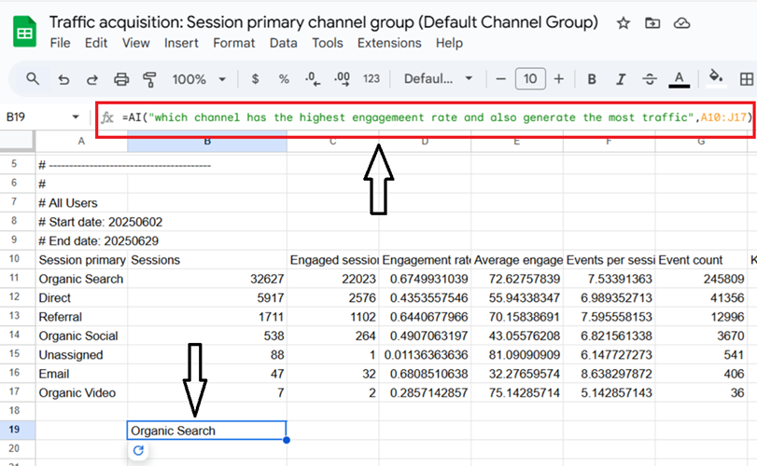Open the Extensions menu
Image resolution: width=757 pixels, height=466 pixels.
pos(389,43)
